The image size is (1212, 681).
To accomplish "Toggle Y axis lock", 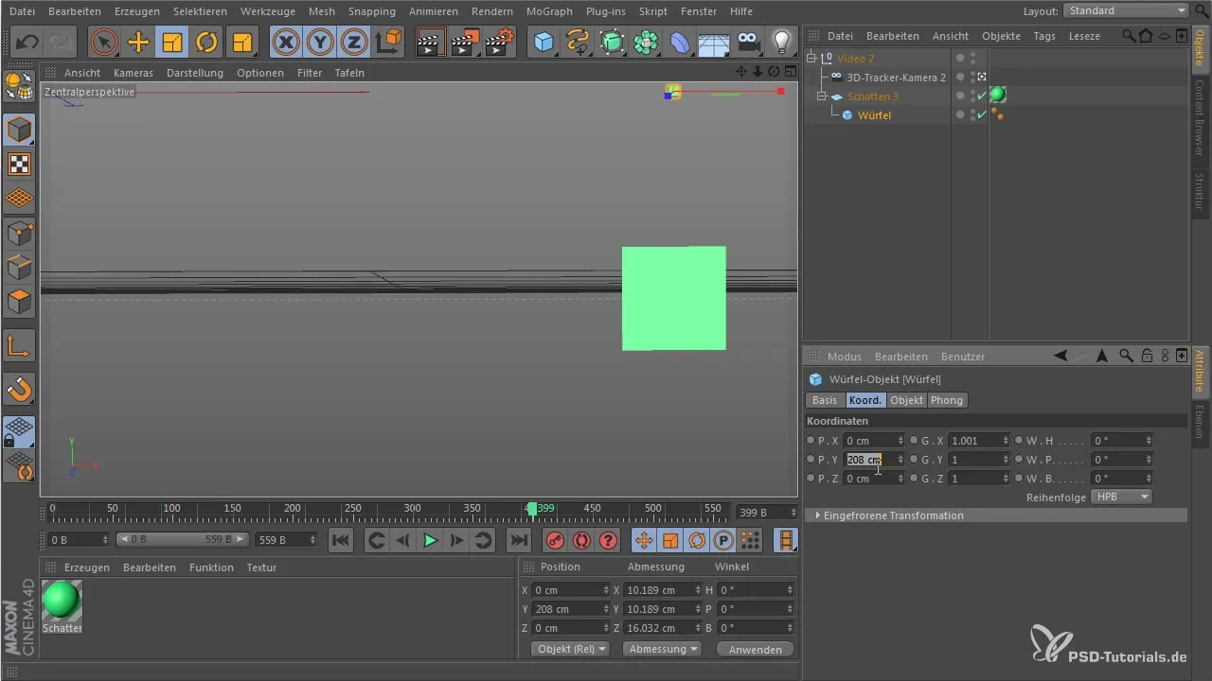I will (320, 43).
